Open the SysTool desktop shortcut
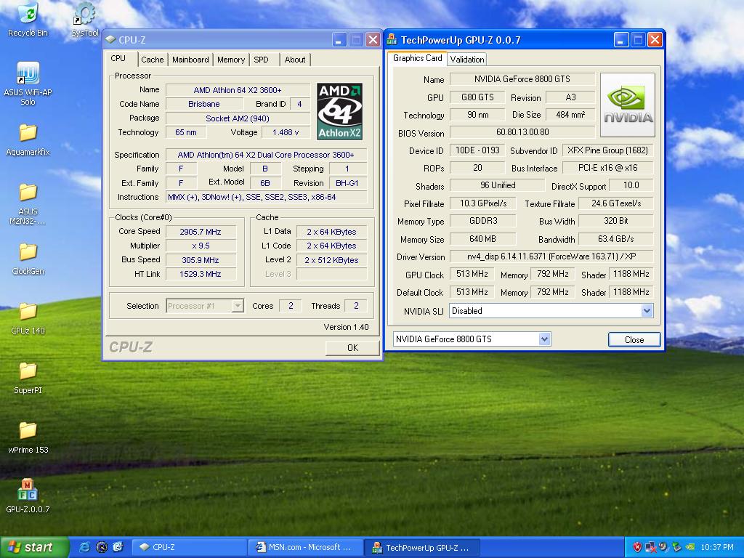The width and height of the screenshot is (744, 558). [x=85, y=19]
